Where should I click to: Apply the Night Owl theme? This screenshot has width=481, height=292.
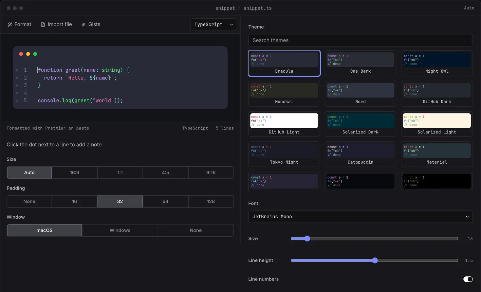pyautogui.click(x=437, y=63)
